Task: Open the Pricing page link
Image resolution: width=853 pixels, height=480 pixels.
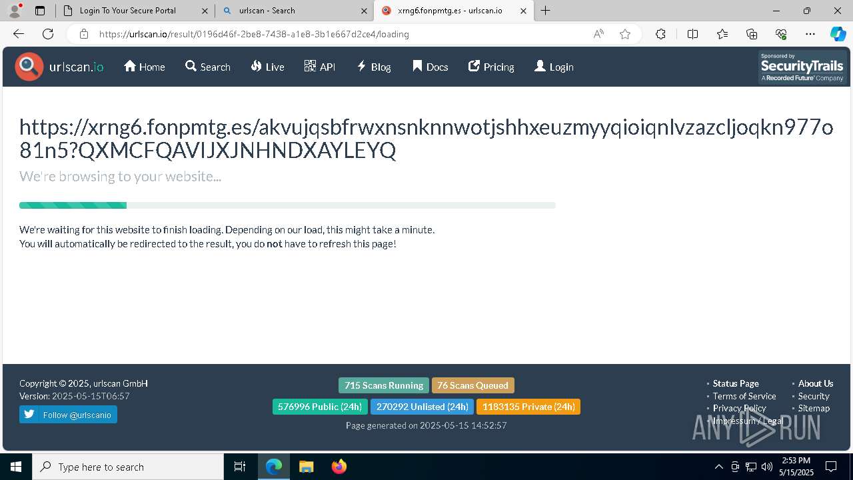Action: (x=491, y=67)
